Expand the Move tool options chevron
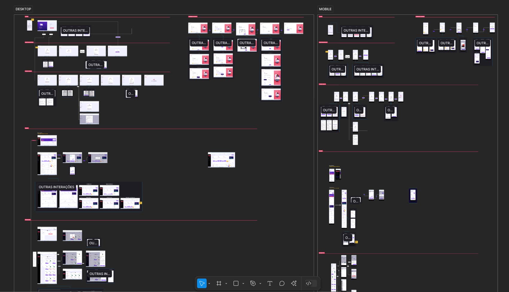The height and width of the screenshot is (292, 509). click(x=209, y=284)
